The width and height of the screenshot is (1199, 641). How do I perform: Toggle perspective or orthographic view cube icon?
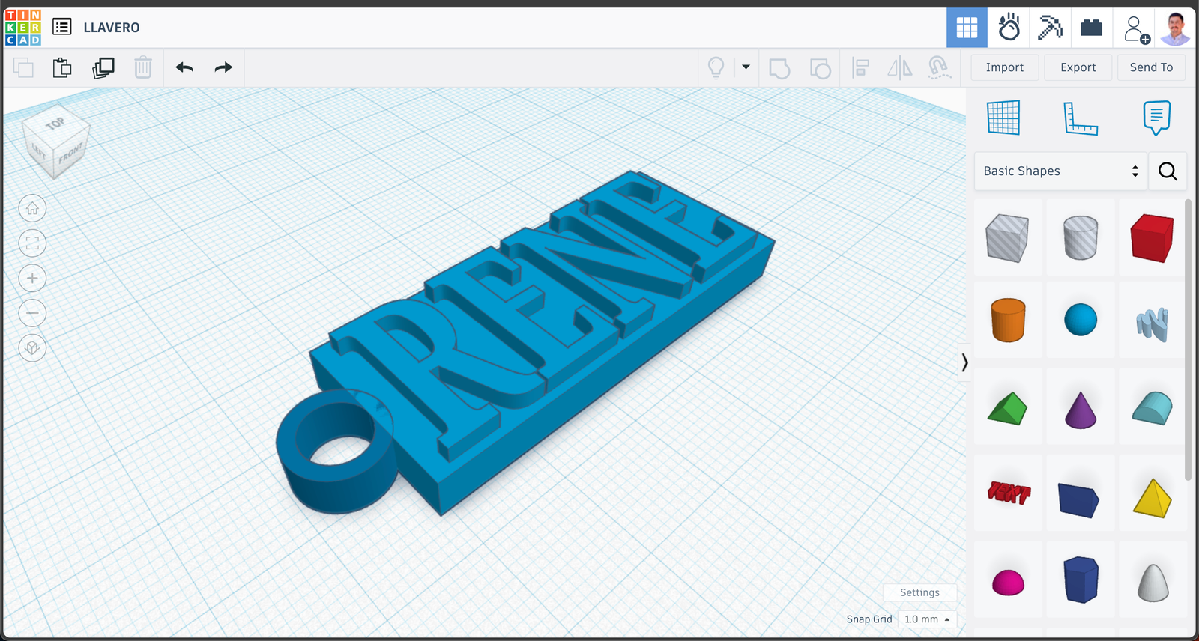(x=32, y=348)
